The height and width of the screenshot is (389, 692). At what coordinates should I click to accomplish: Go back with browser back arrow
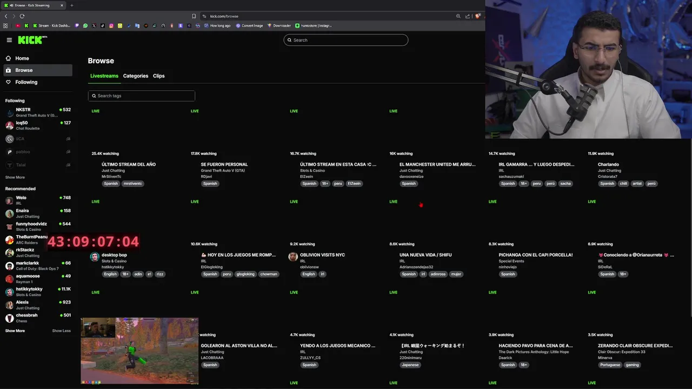coord(6,16)
